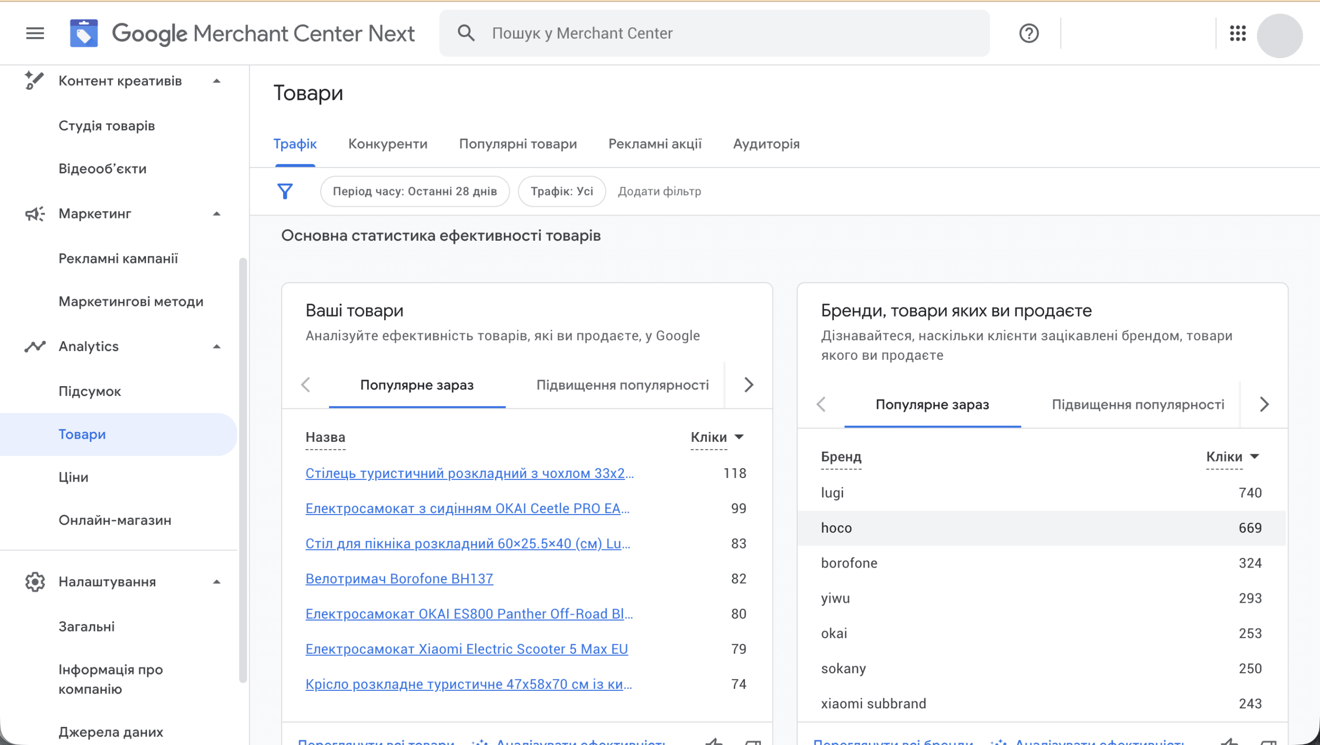Switch to the Трафік tab
This screenshot has width=1320, height=745.
click(x=295, y=144)
